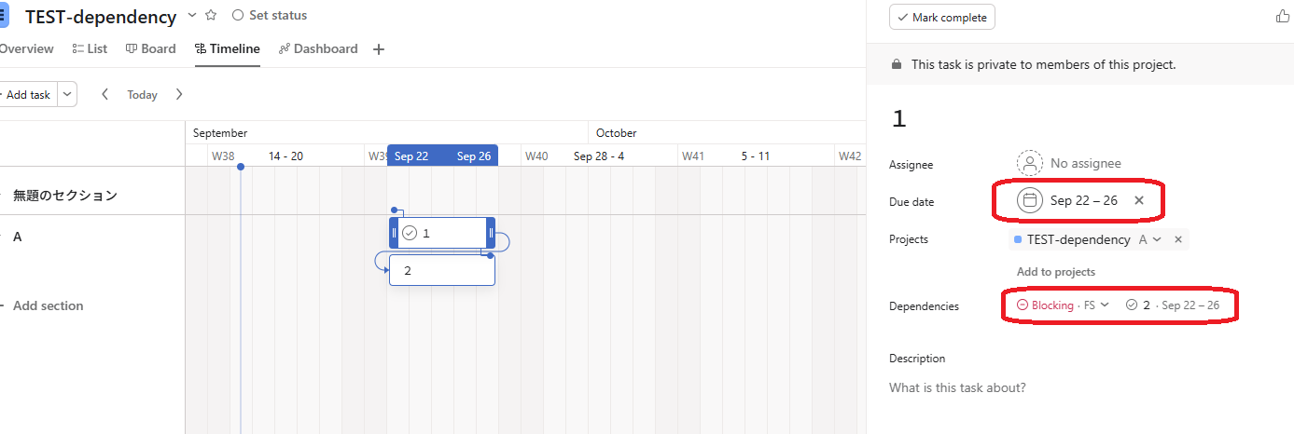Switch to the Dashboard tab
The width and height of the screenshot is (1294, 434).
[x=318, y=48]
